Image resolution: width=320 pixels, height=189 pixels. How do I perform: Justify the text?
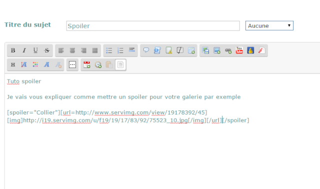point(95,50)
